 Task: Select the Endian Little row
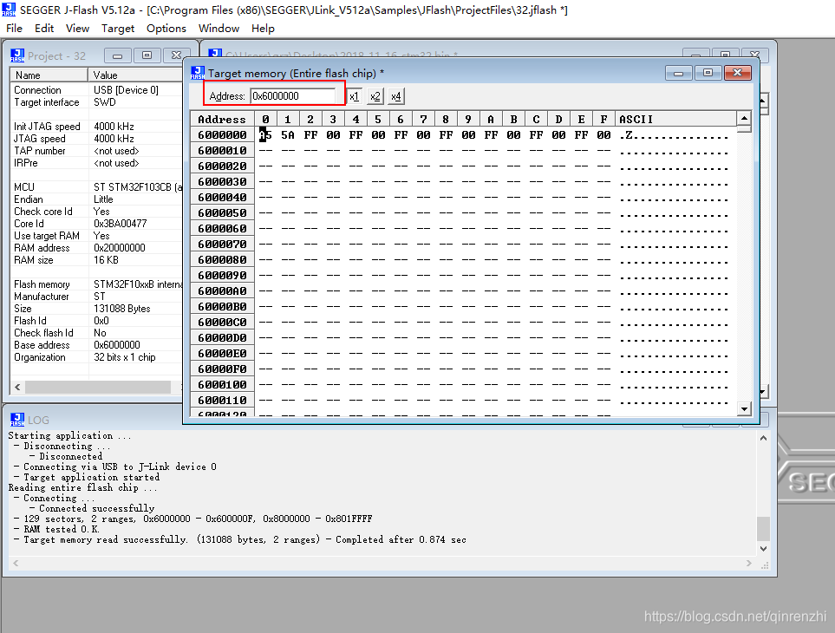click(96, 199)
